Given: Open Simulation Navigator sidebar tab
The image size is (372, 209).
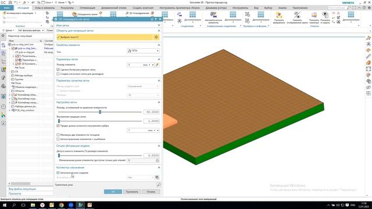Looking at the screenshot, I should point(3,45).
